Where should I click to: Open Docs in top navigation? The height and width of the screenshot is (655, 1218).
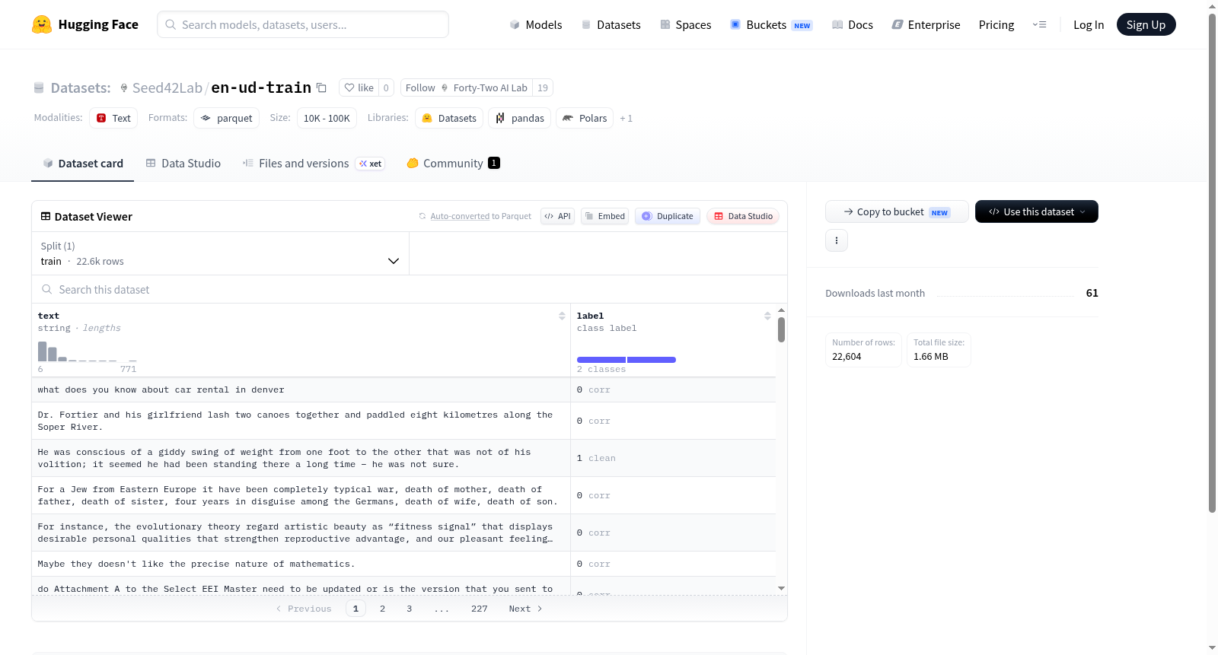click(x=853, y=24)
